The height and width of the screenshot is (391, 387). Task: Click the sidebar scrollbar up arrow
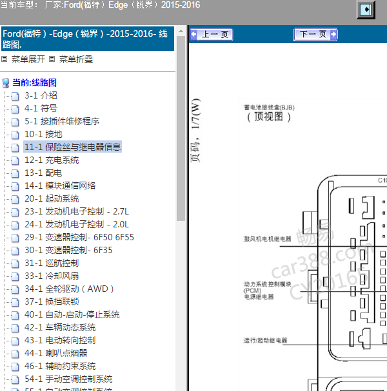(x=181, y=32)
